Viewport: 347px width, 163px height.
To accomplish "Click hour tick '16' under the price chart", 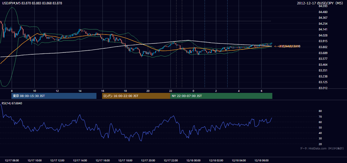I will (x=103, y=91).
